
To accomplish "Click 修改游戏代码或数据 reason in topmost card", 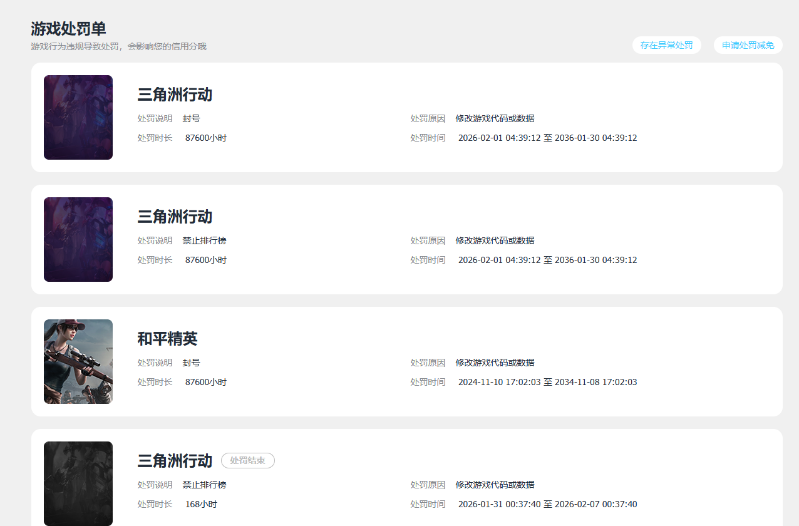I will (x=495, y=118).
